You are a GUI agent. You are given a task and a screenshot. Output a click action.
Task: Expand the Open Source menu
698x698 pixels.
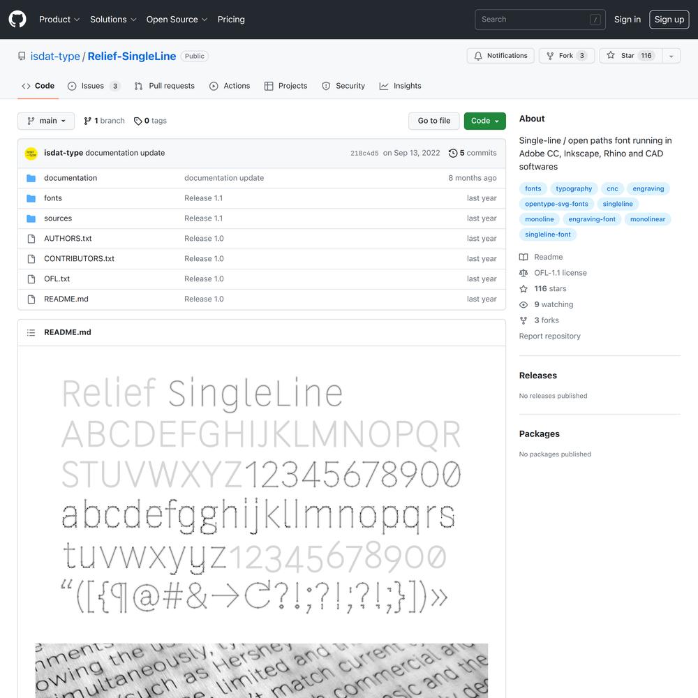tap(177, 19)
